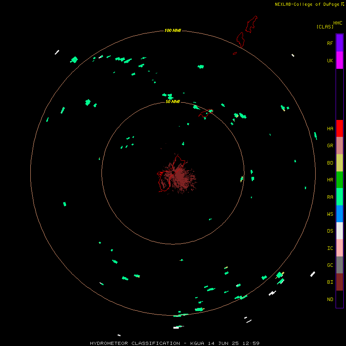Click the HHC product label
This screenshot has width=346, height=346.
(x=338, y=23)
